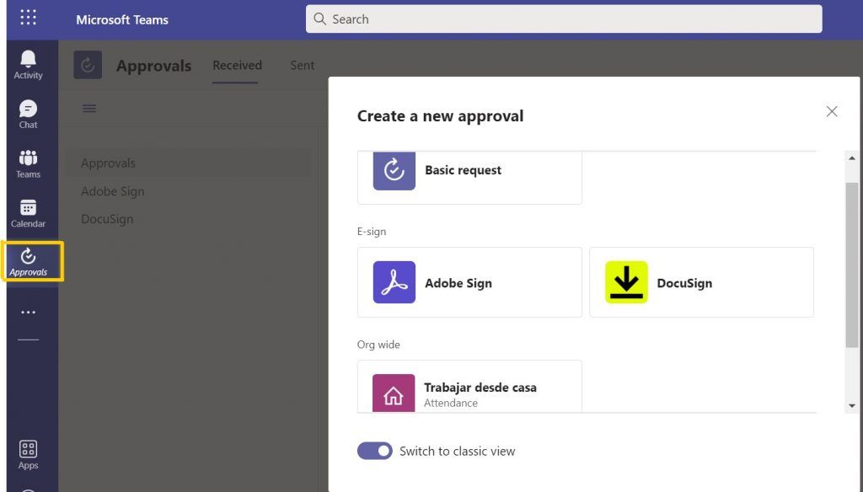Click the Microsoft Teams title text
Image resolution: width=863 pixels, height=492 pixels.
[x=122, y=20]
